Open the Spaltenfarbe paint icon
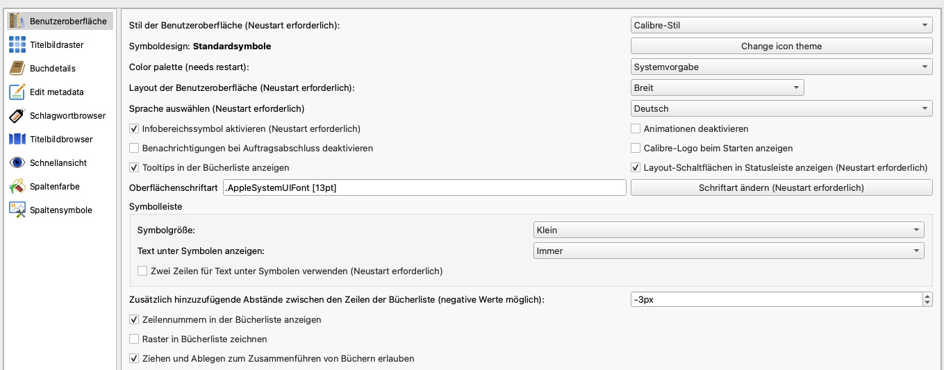Image resolution: width=944 pixels, height=370 pixels. 17,187
